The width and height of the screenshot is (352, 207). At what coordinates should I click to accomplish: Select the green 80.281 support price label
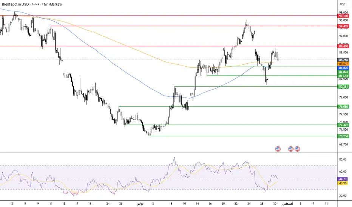tap(343, 87)
